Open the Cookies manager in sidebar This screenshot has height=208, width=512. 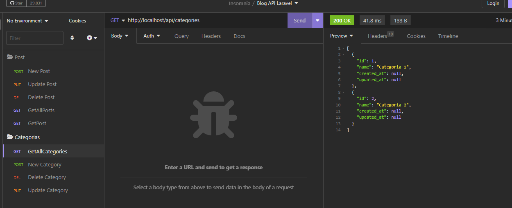coord(77,21)
